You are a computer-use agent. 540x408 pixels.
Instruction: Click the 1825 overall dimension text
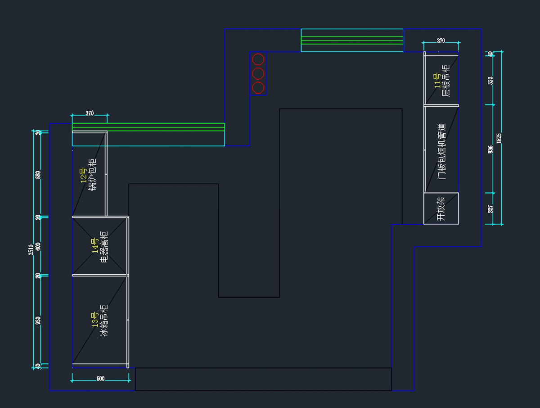[499, 138]
